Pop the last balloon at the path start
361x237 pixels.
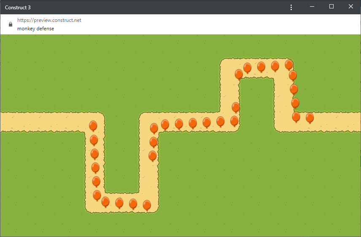(93, 126)
